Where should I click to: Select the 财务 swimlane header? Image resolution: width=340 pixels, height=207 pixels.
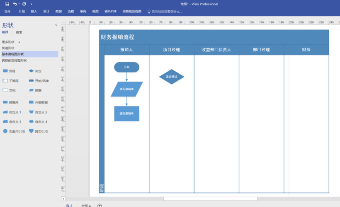coord(306,50)
